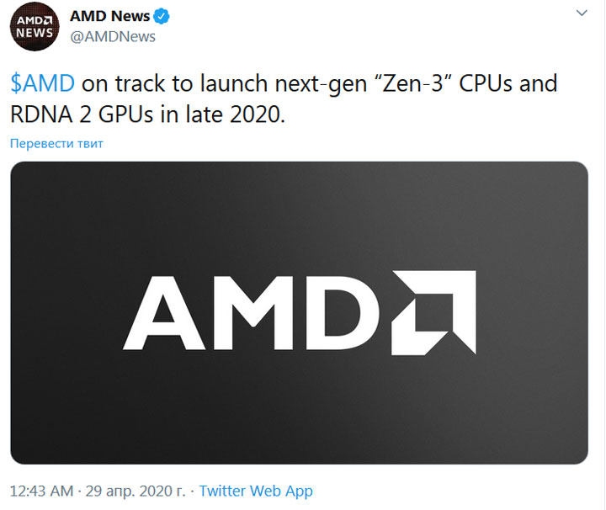Screen dimensions: 606x510
Task: Click the "29 апр. 2020 г." tweet date
Action: [x=135, y=491]
